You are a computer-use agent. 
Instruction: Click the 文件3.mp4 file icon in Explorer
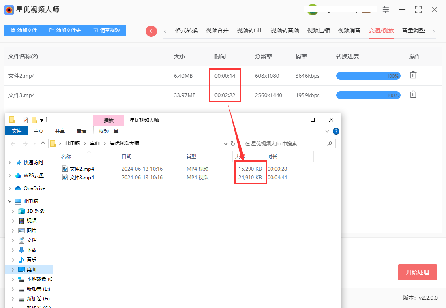(x=65, y=178)
